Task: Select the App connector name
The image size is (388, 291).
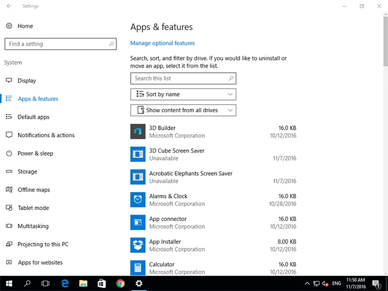Action: (x=167, y=219)
